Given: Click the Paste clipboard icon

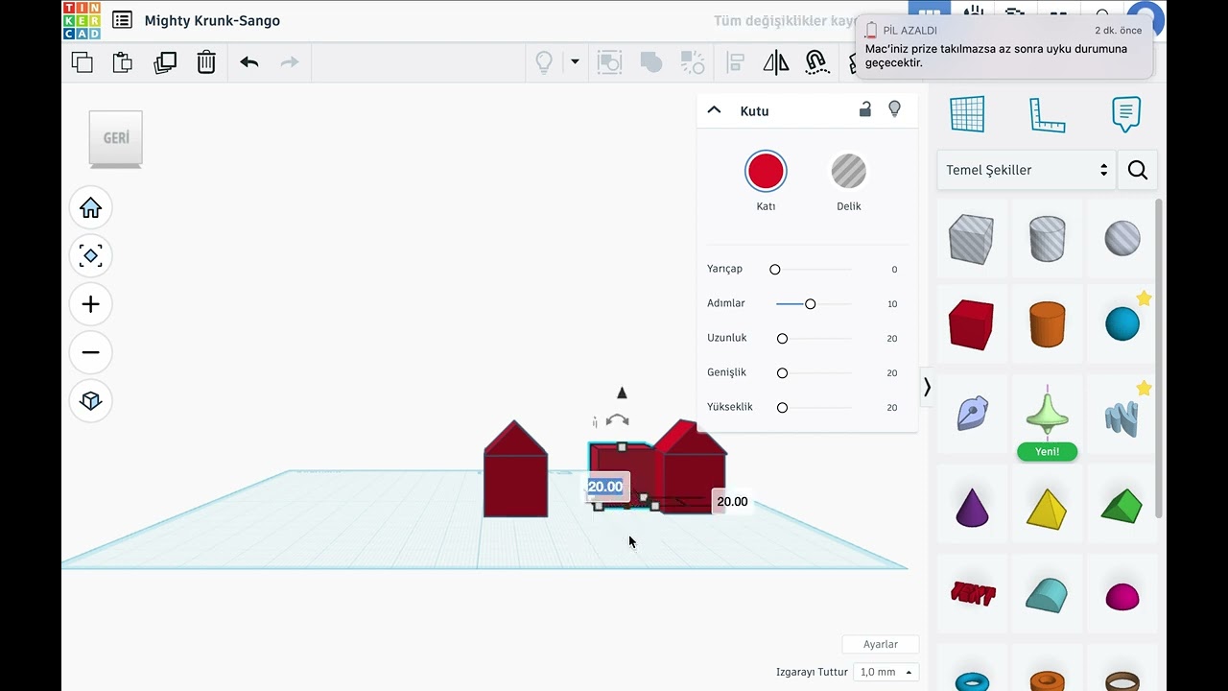Looking at the screenshot, I should click(x=123, y=62).
